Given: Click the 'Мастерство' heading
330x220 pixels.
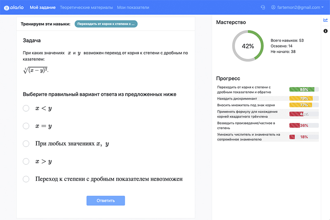Looking at the screenshot, I should pyautogui.click(x=231, y=22).
